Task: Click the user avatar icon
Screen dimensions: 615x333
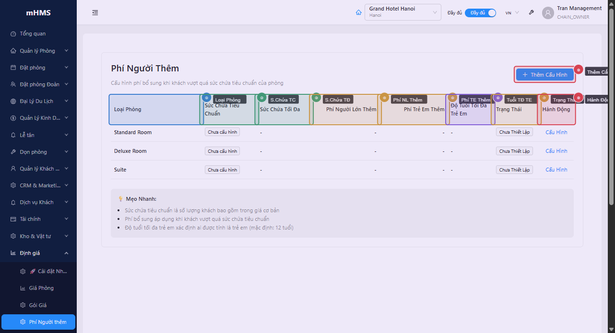Action: 548,13
